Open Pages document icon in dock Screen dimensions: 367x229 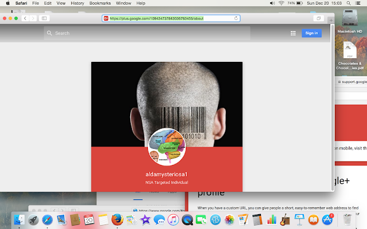point(243,220)
